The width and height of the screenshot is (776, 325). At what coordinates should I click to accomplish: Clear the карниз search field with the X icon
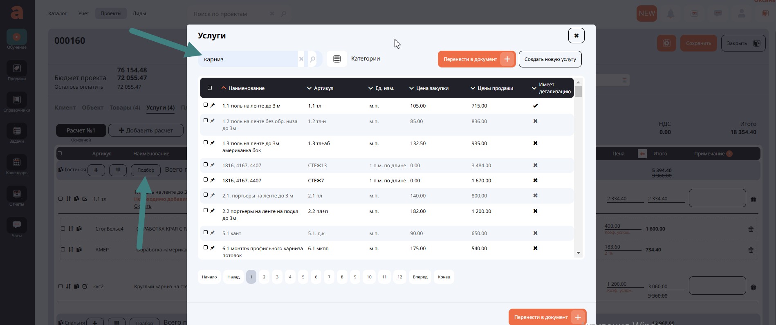pyautogui.click(x=301, y=59)
